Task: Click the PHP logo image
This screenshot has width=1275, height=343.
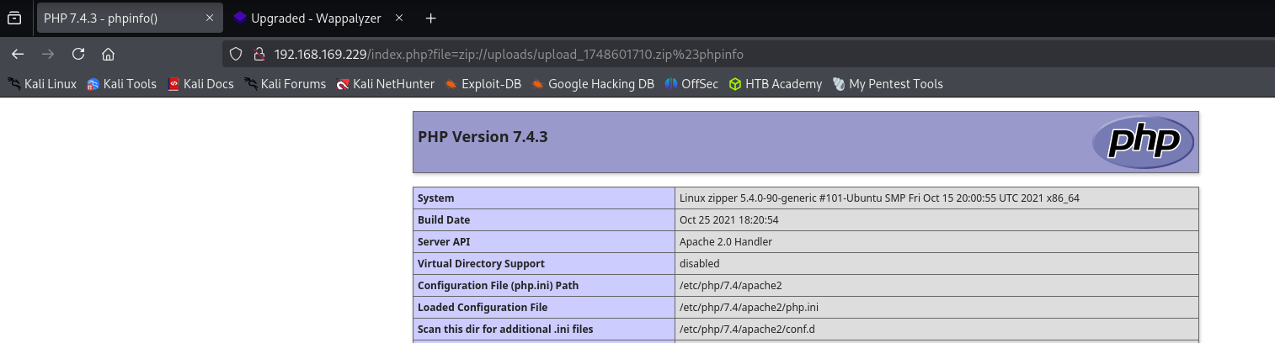Action: point(1143,142)
